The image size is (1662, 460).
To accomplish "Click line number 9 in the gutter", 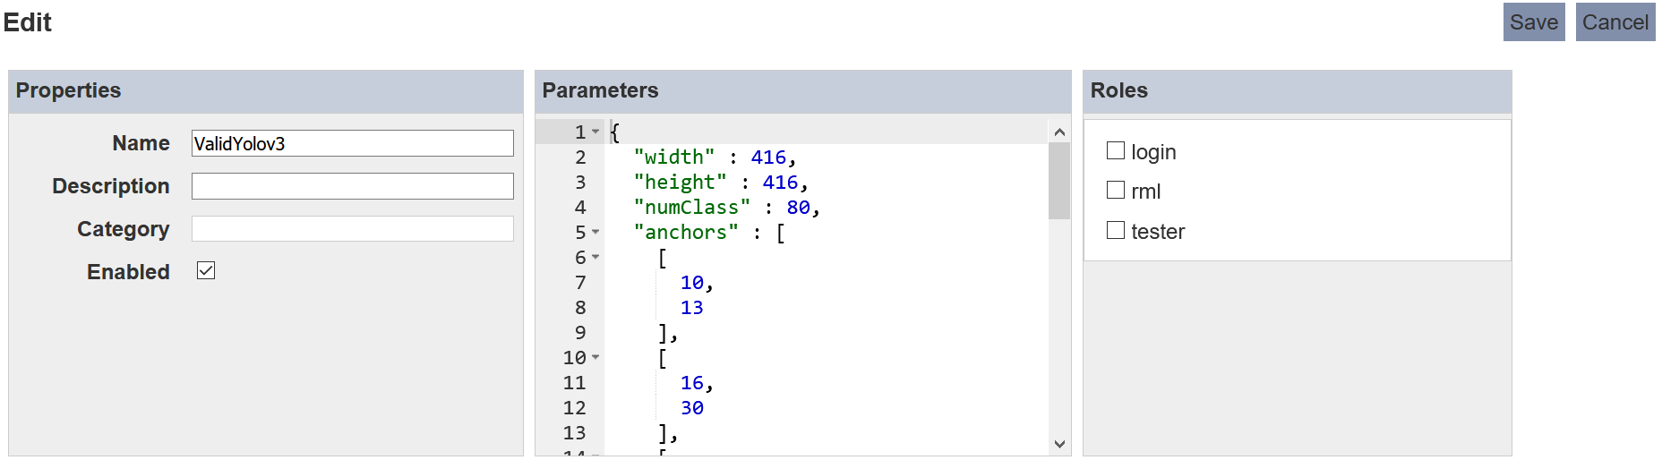I will point(580,332).
